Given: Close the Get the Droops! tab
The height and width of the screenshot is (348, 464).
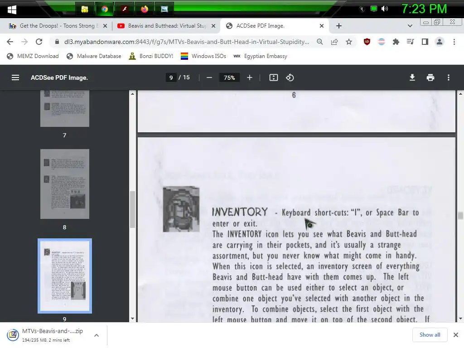Looking at the screenshot, I should pos(105,26).
